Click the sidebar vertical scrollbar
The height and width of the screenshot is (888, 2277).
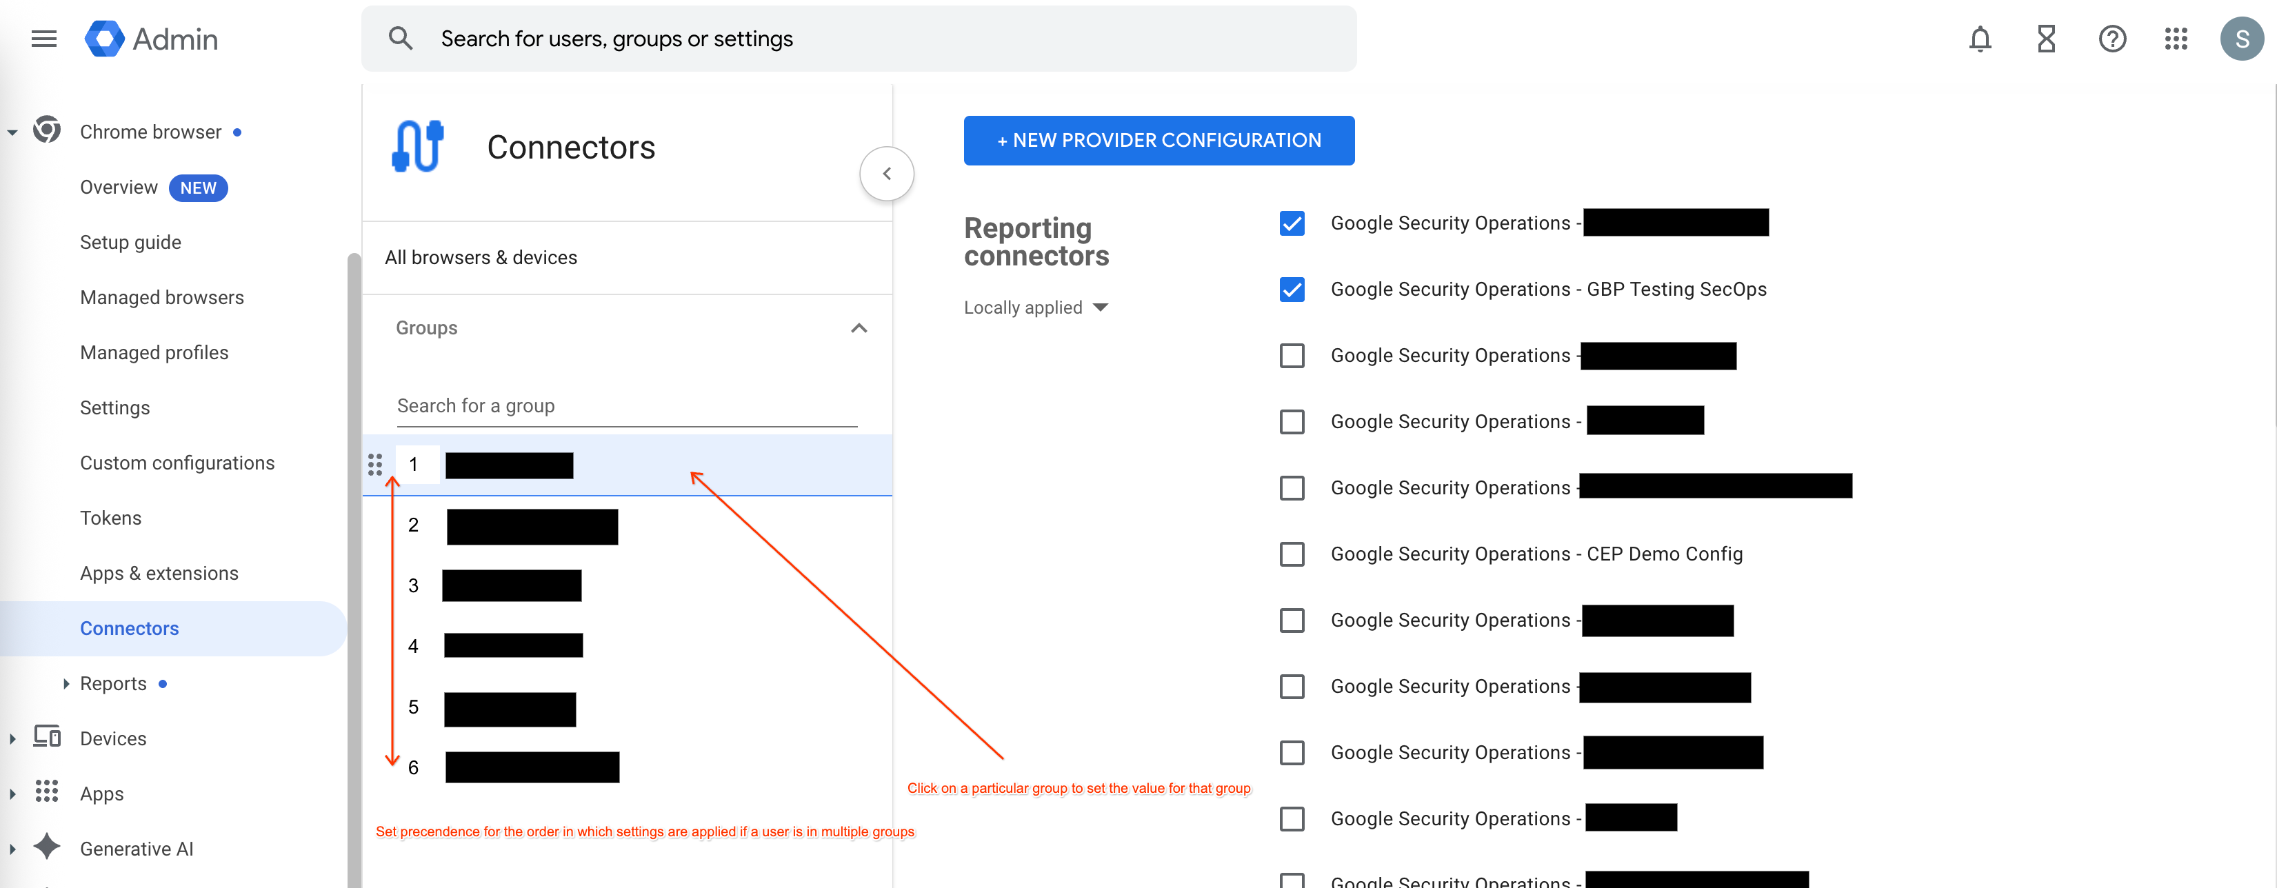354,570
